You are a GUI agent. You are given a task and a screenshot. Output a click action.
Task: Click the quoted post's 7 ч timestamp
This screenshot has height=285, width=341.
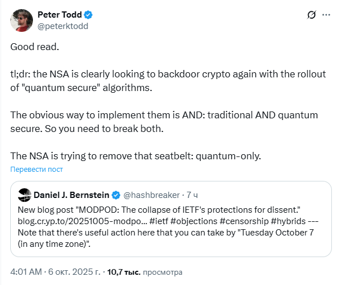click(x=192, y=195)
